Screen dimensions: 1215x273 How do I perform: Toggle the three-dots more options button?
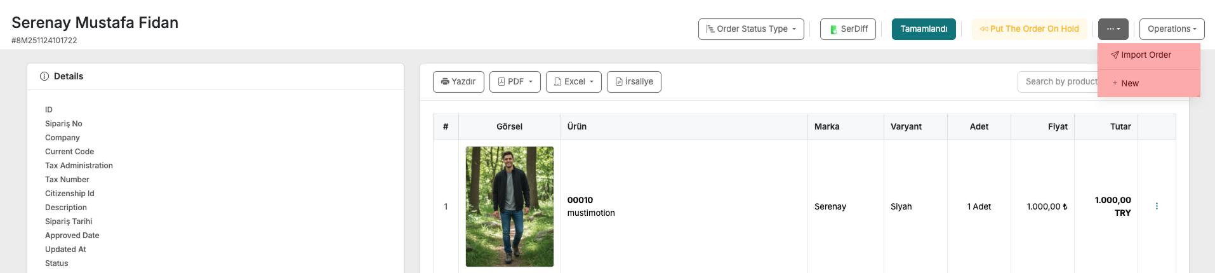click(1113, 29)
